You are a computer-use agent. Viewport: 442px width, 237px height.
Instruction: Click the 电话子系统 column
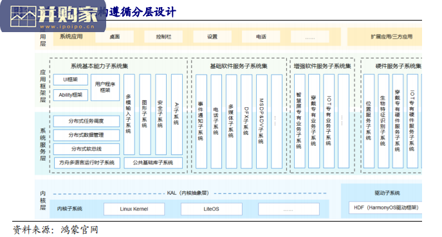[216, 121]
